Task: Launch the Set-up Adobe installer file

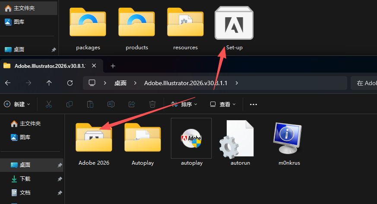Action: pos(234,29)
